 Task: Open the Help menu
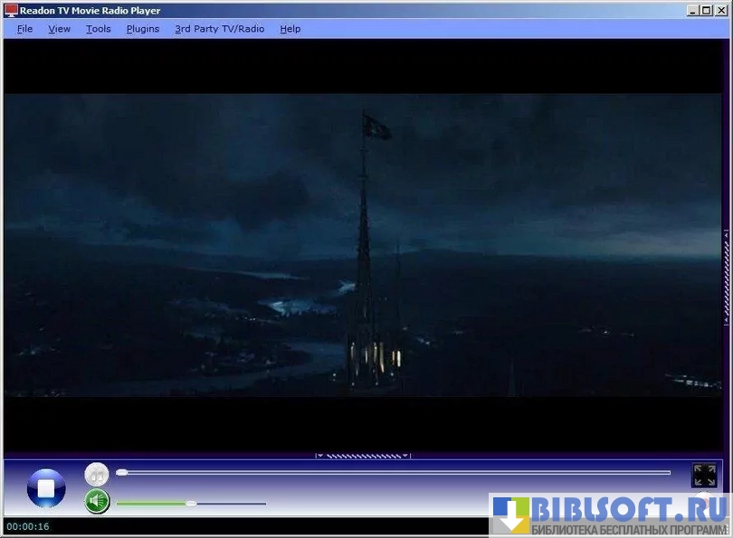tap(290, 29)
